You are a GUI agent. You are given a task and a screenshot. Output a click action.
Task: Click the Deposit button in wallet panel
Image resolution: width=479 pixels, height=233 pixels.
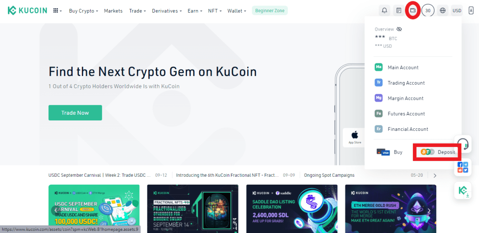(437, 152)
